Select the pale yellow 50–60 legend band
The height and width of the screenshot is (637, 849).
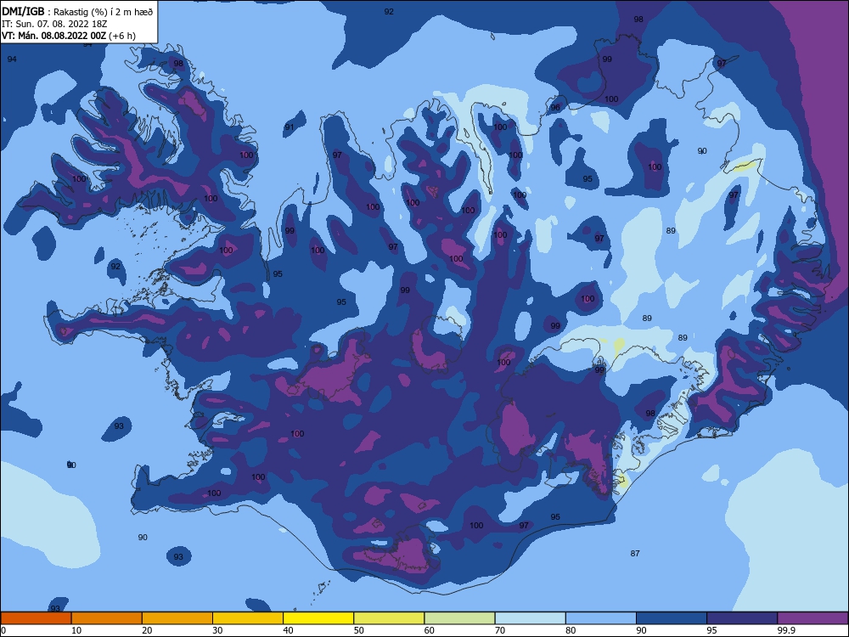[x=389, y=618]
